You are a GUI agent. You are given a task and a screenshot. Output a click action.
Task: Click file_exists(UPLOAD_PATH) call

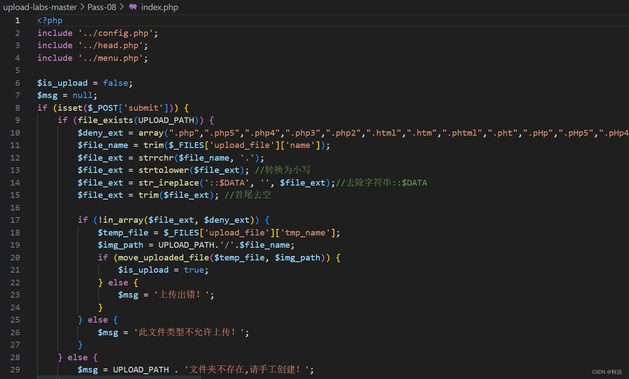[138, 120]
